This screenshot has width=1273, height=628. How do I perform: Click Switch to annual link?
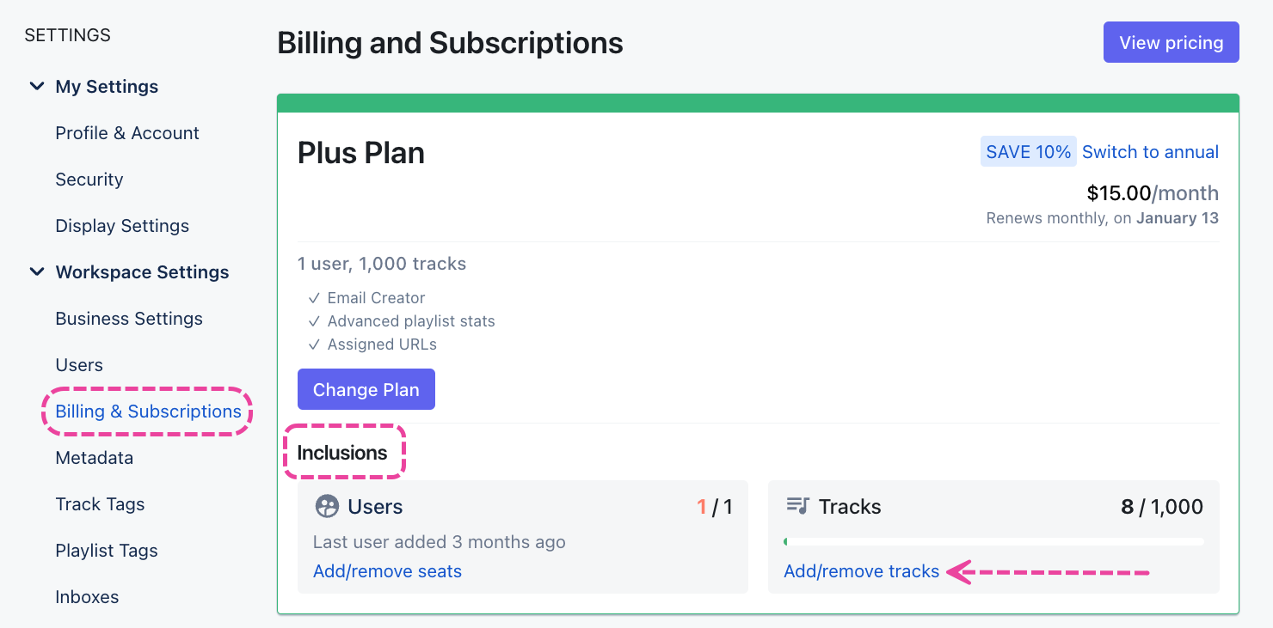pyautogui.click(x=1150, y=152)
